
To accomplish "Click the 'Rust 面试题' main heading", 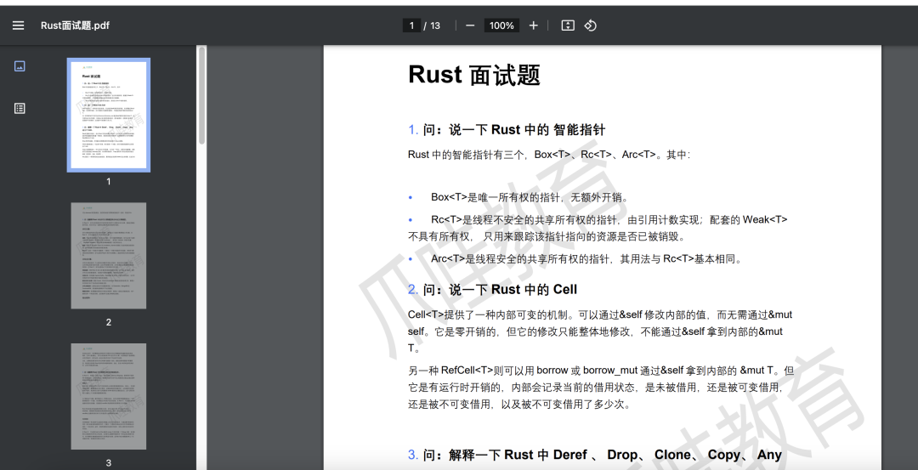I will click(473, 75).
